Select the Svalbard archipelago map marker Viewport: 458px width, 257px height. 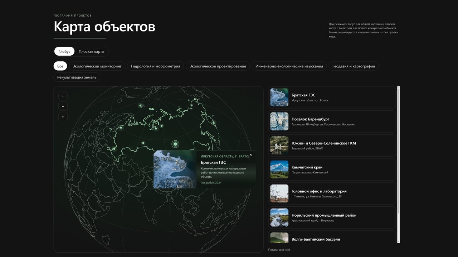point(140,105)
